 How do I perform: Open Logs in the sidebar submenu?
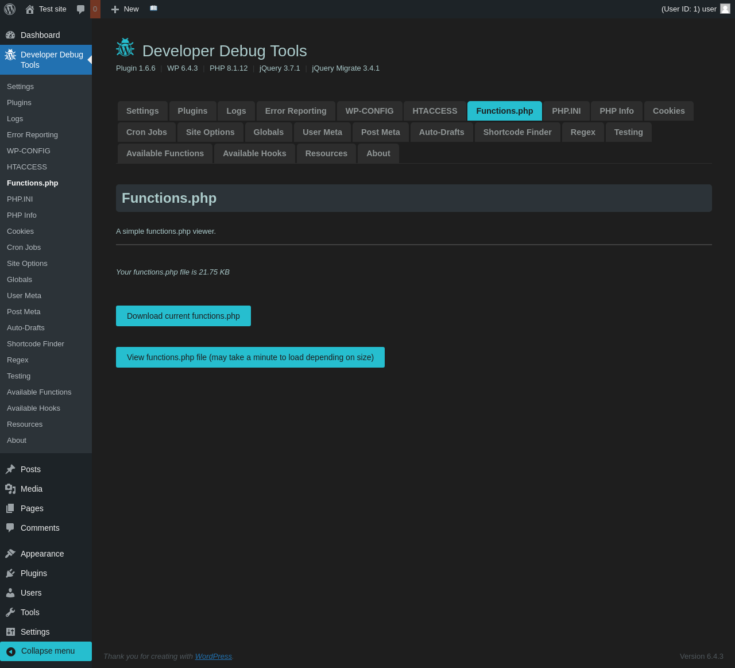[15, 119]
